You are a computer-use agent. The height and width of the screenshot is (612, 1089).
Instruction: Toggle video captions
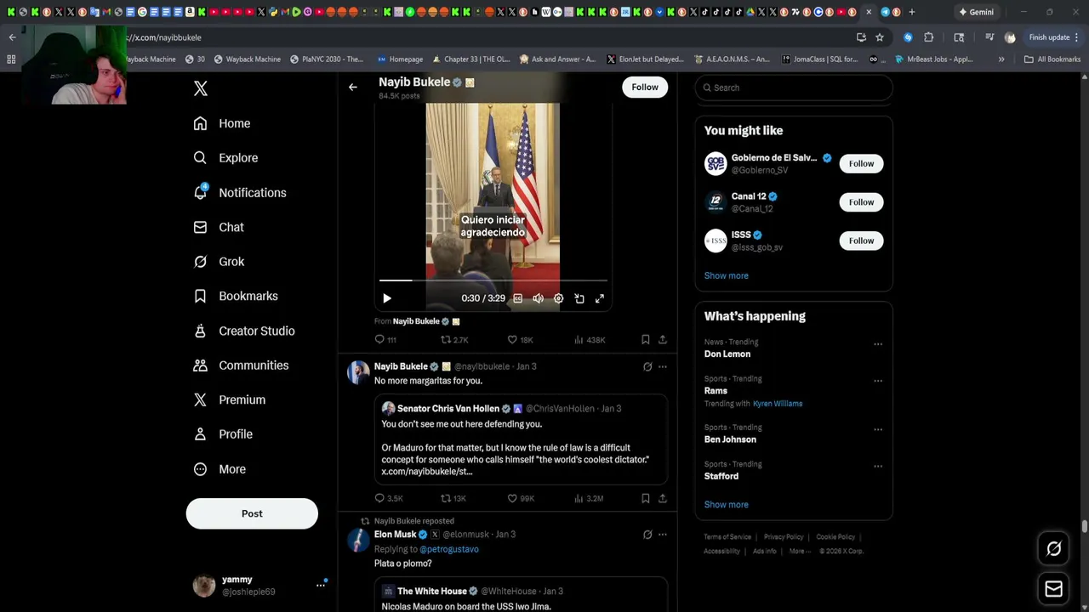(517, 298)
